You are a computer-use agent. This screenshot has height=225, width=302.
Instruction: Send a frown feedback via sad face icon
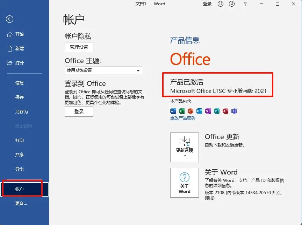(232, 4)
